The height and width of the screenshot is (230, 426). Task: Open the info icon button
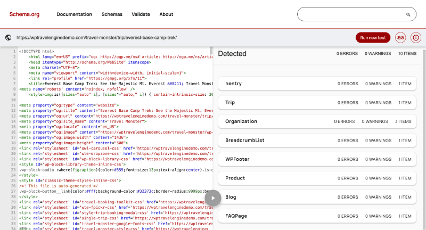pyautogui.click(x=416, y=37)
